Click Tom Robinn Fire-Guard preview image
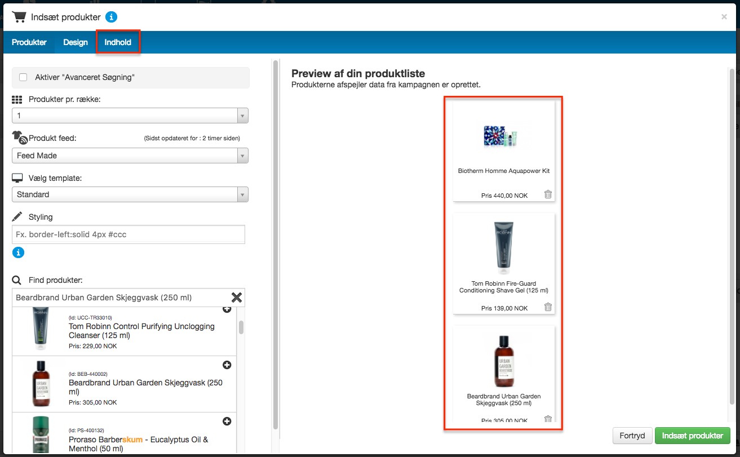 pyautogui.click(x=504, y=247)
